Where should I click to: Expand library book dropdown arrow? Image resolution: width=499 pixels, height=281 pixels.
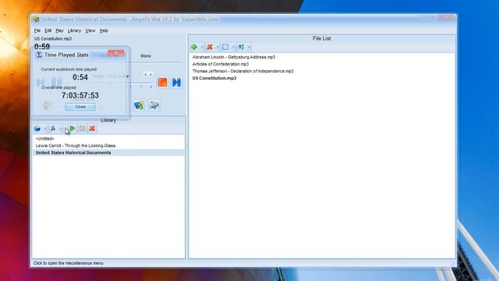45,129
